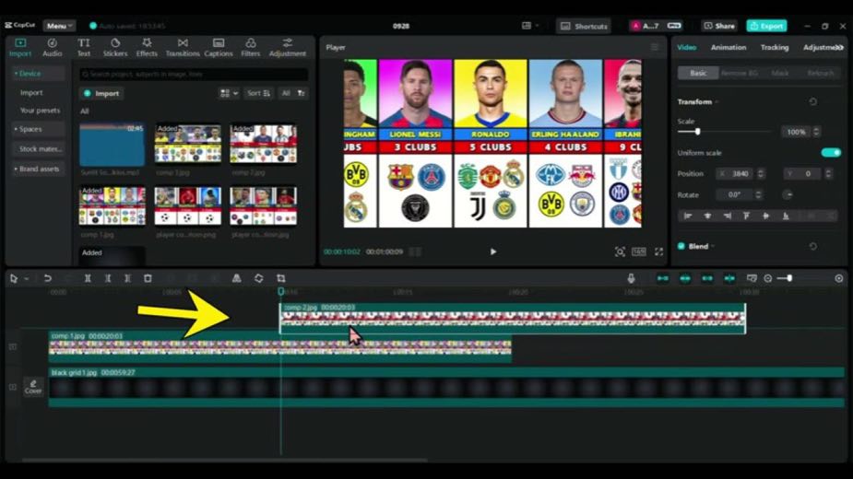This screenshot has height=479, width=853.
Task: Click the Delete right split tool
Action: coord(127,278)
